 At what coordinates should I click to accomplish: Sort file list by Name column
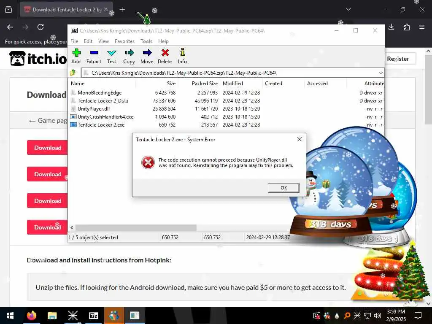[x=102, y=84]
